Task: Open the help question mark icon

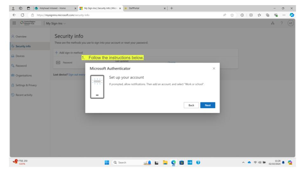Action: 281,23
